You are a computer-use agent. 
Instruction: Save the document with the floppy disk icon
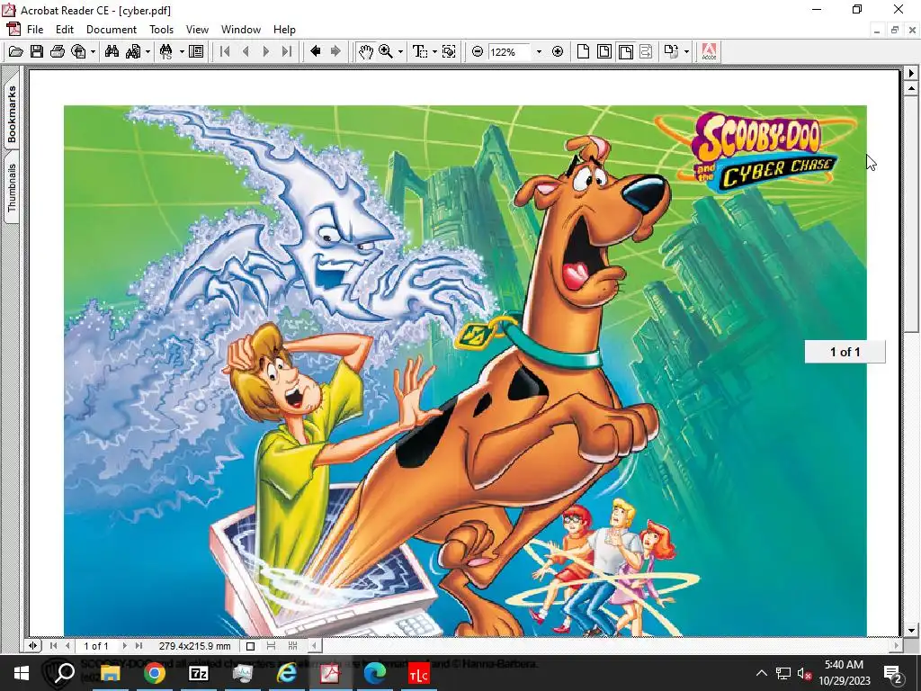(36, 51)
